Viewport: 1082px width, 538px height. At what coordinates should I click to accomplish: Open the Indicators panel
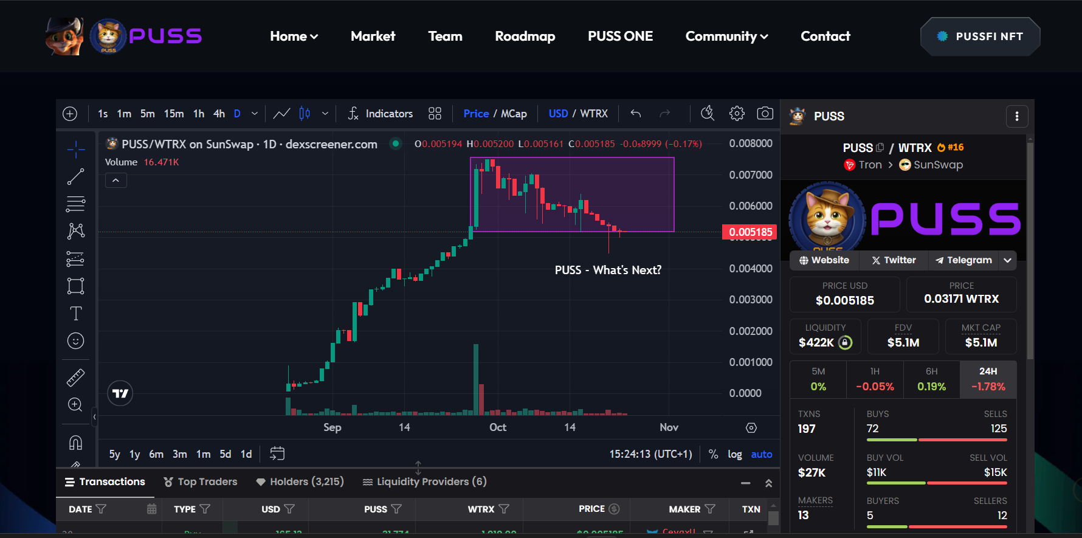coord(381,114)
